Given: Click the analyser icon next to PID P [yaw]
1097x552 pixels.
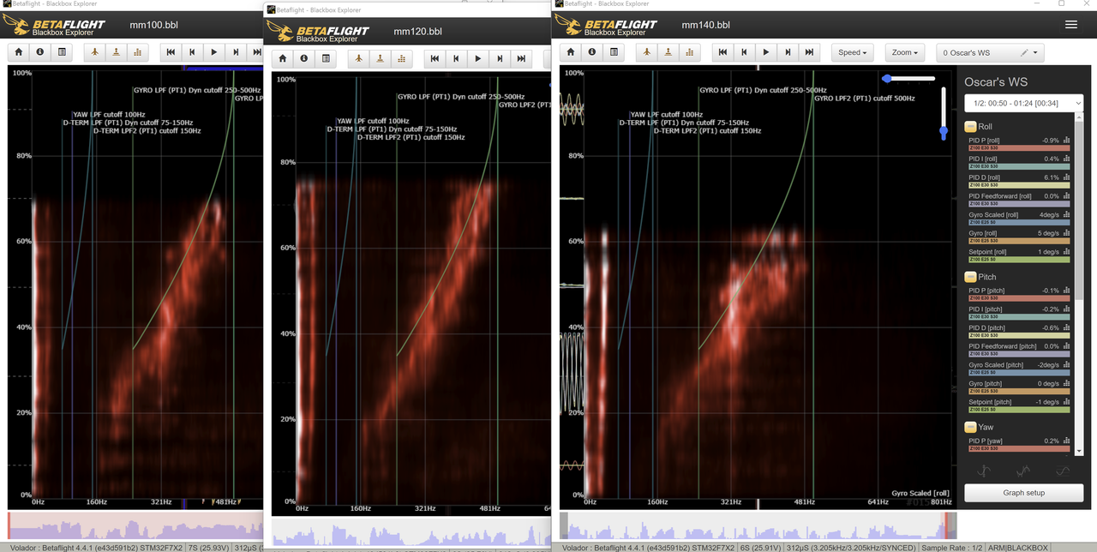Looking at the screenshot, I should (1067, 441).
